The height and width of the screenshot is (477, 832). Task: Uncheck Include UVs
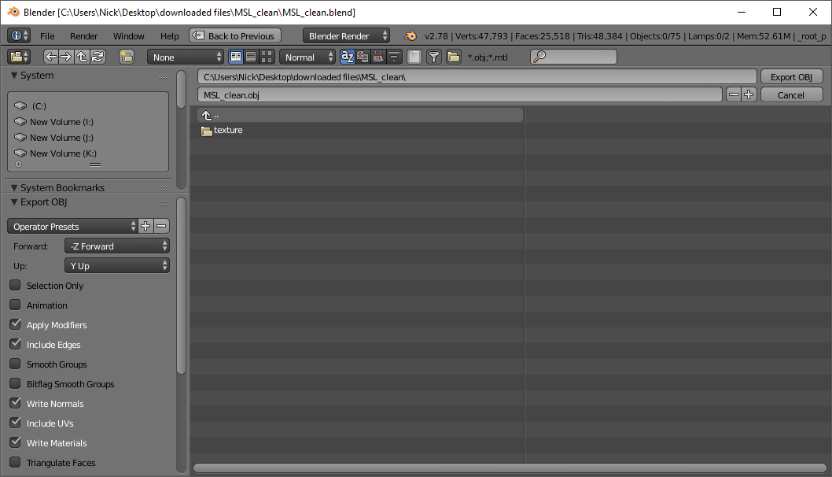click(x=16, y=423)
